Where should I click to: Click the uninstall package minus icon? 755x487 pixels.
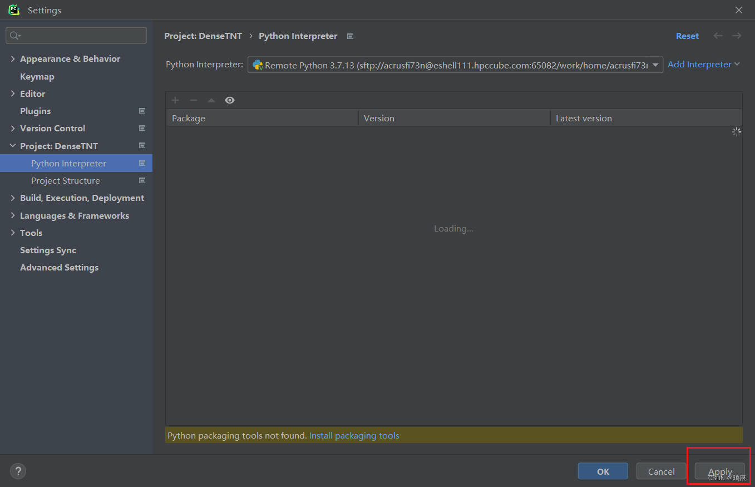pos(194,100)
